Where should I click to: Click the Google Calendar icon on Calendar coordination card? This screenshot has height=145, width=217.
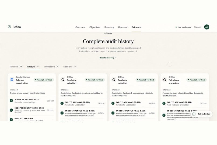12,80
